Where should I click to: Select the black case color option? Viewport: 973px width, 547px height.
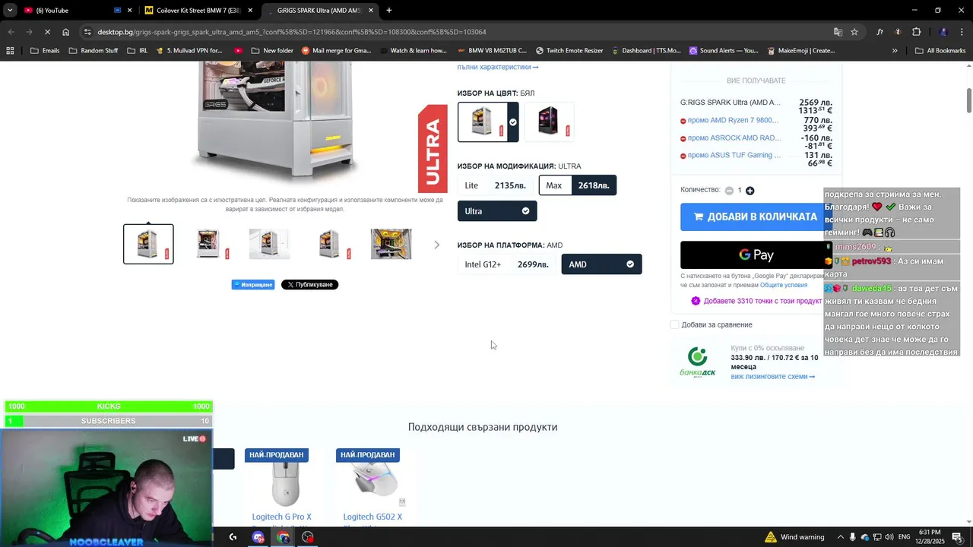[549, 122]
